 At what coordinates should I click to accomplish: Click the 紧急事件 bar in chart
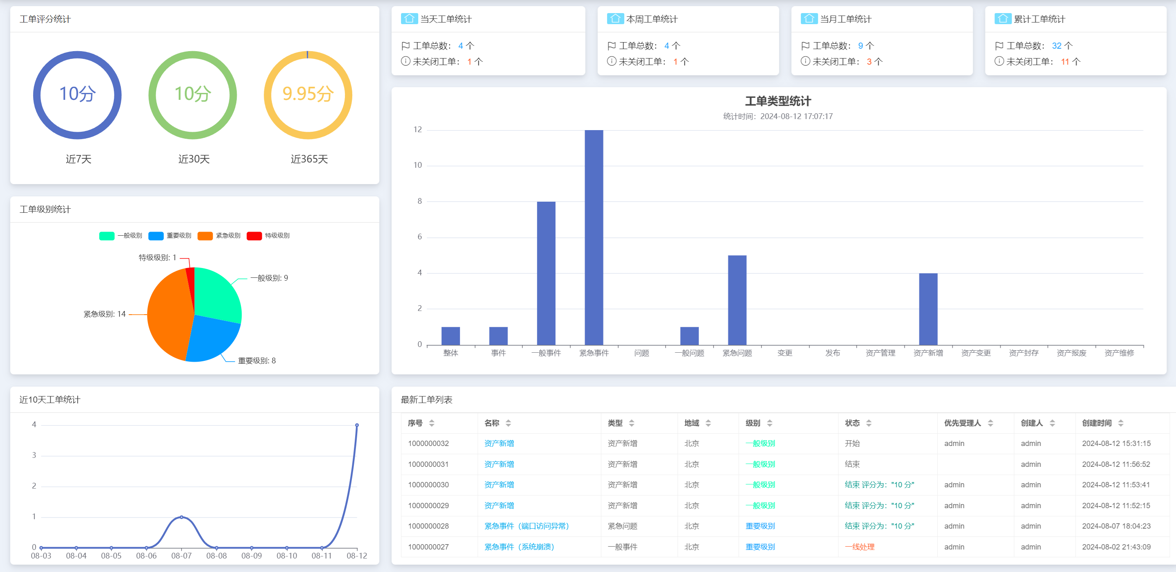point(594,237)
